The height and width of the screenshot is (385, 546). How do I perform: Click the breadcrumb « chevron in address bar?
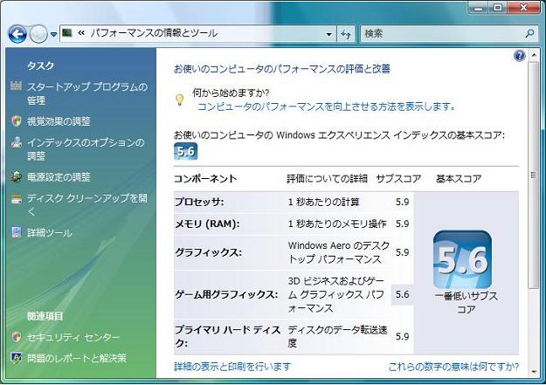tap(81, 33)
